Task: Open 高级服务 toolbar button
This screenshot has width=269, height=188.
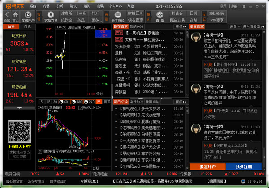Action: (x=217, y=13)
